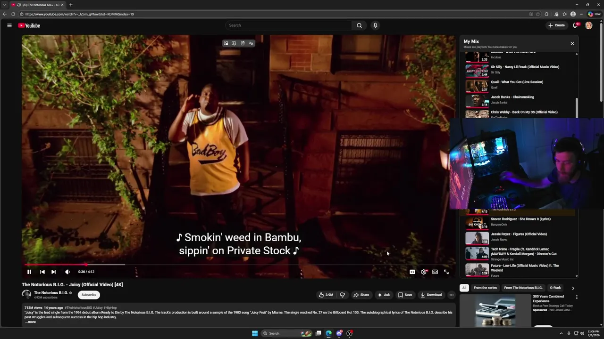Save the video to a playlist
Image resolution: width=604 pixels, height=339 pixels.
point(405,295)
